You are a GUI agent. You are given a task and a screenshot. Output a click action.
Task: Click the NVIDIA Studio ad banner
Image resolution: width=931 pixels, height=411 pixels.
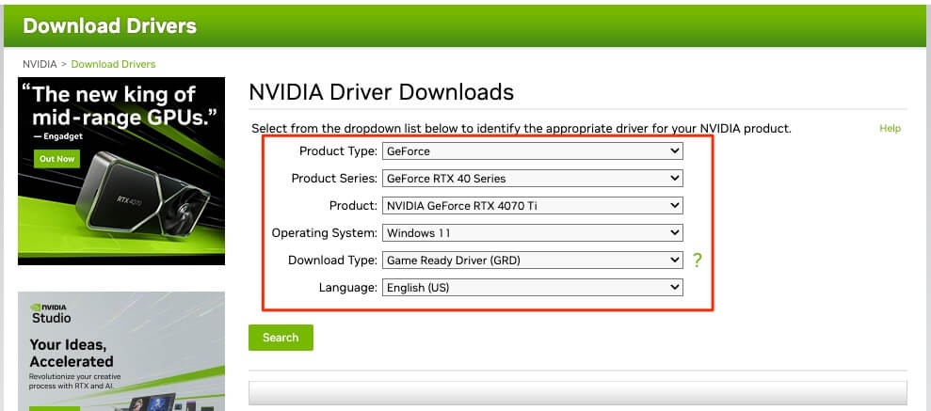click(x=121, y=351)
